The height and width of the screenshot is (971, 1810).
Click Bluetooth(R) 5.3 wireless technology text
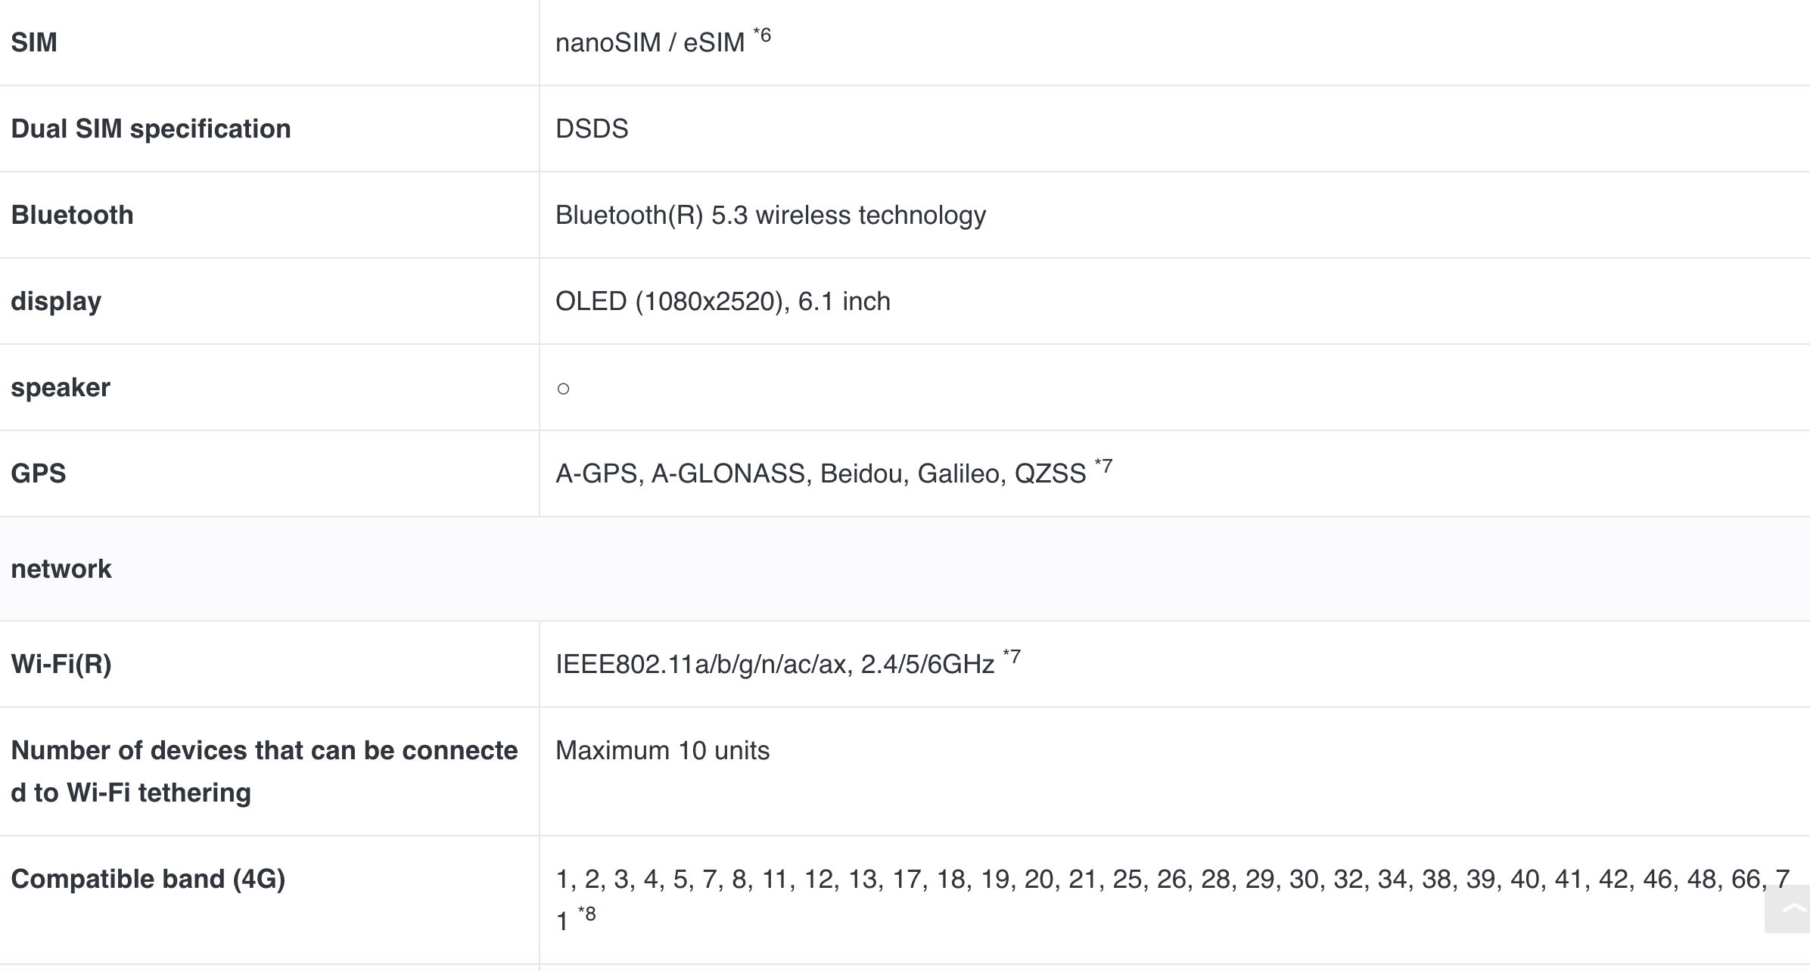(770, 215)
